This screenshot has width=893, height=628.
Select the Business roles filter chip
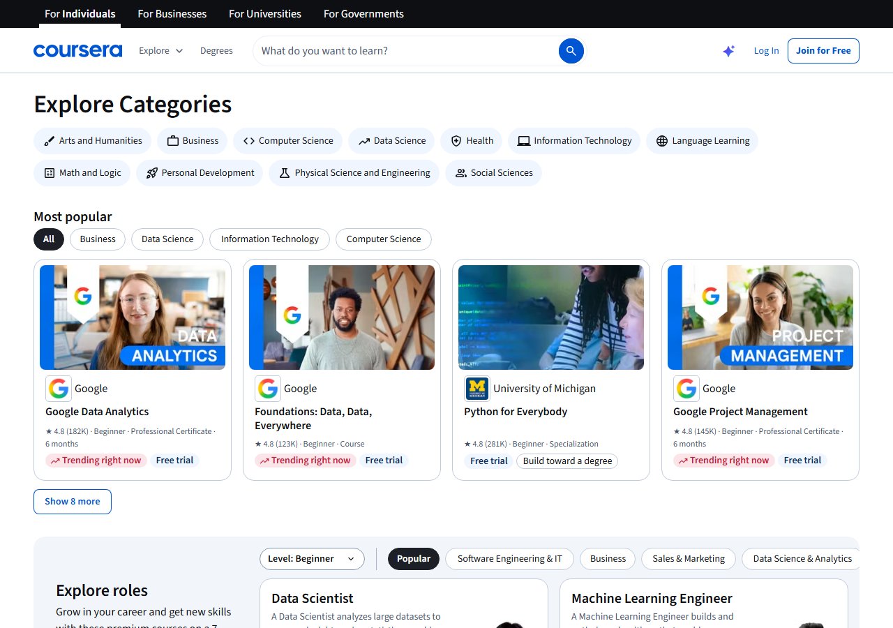click(608, 559)
